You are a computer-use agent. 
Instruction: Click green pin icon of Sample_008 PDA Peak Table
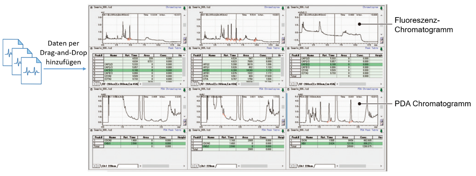184,131
